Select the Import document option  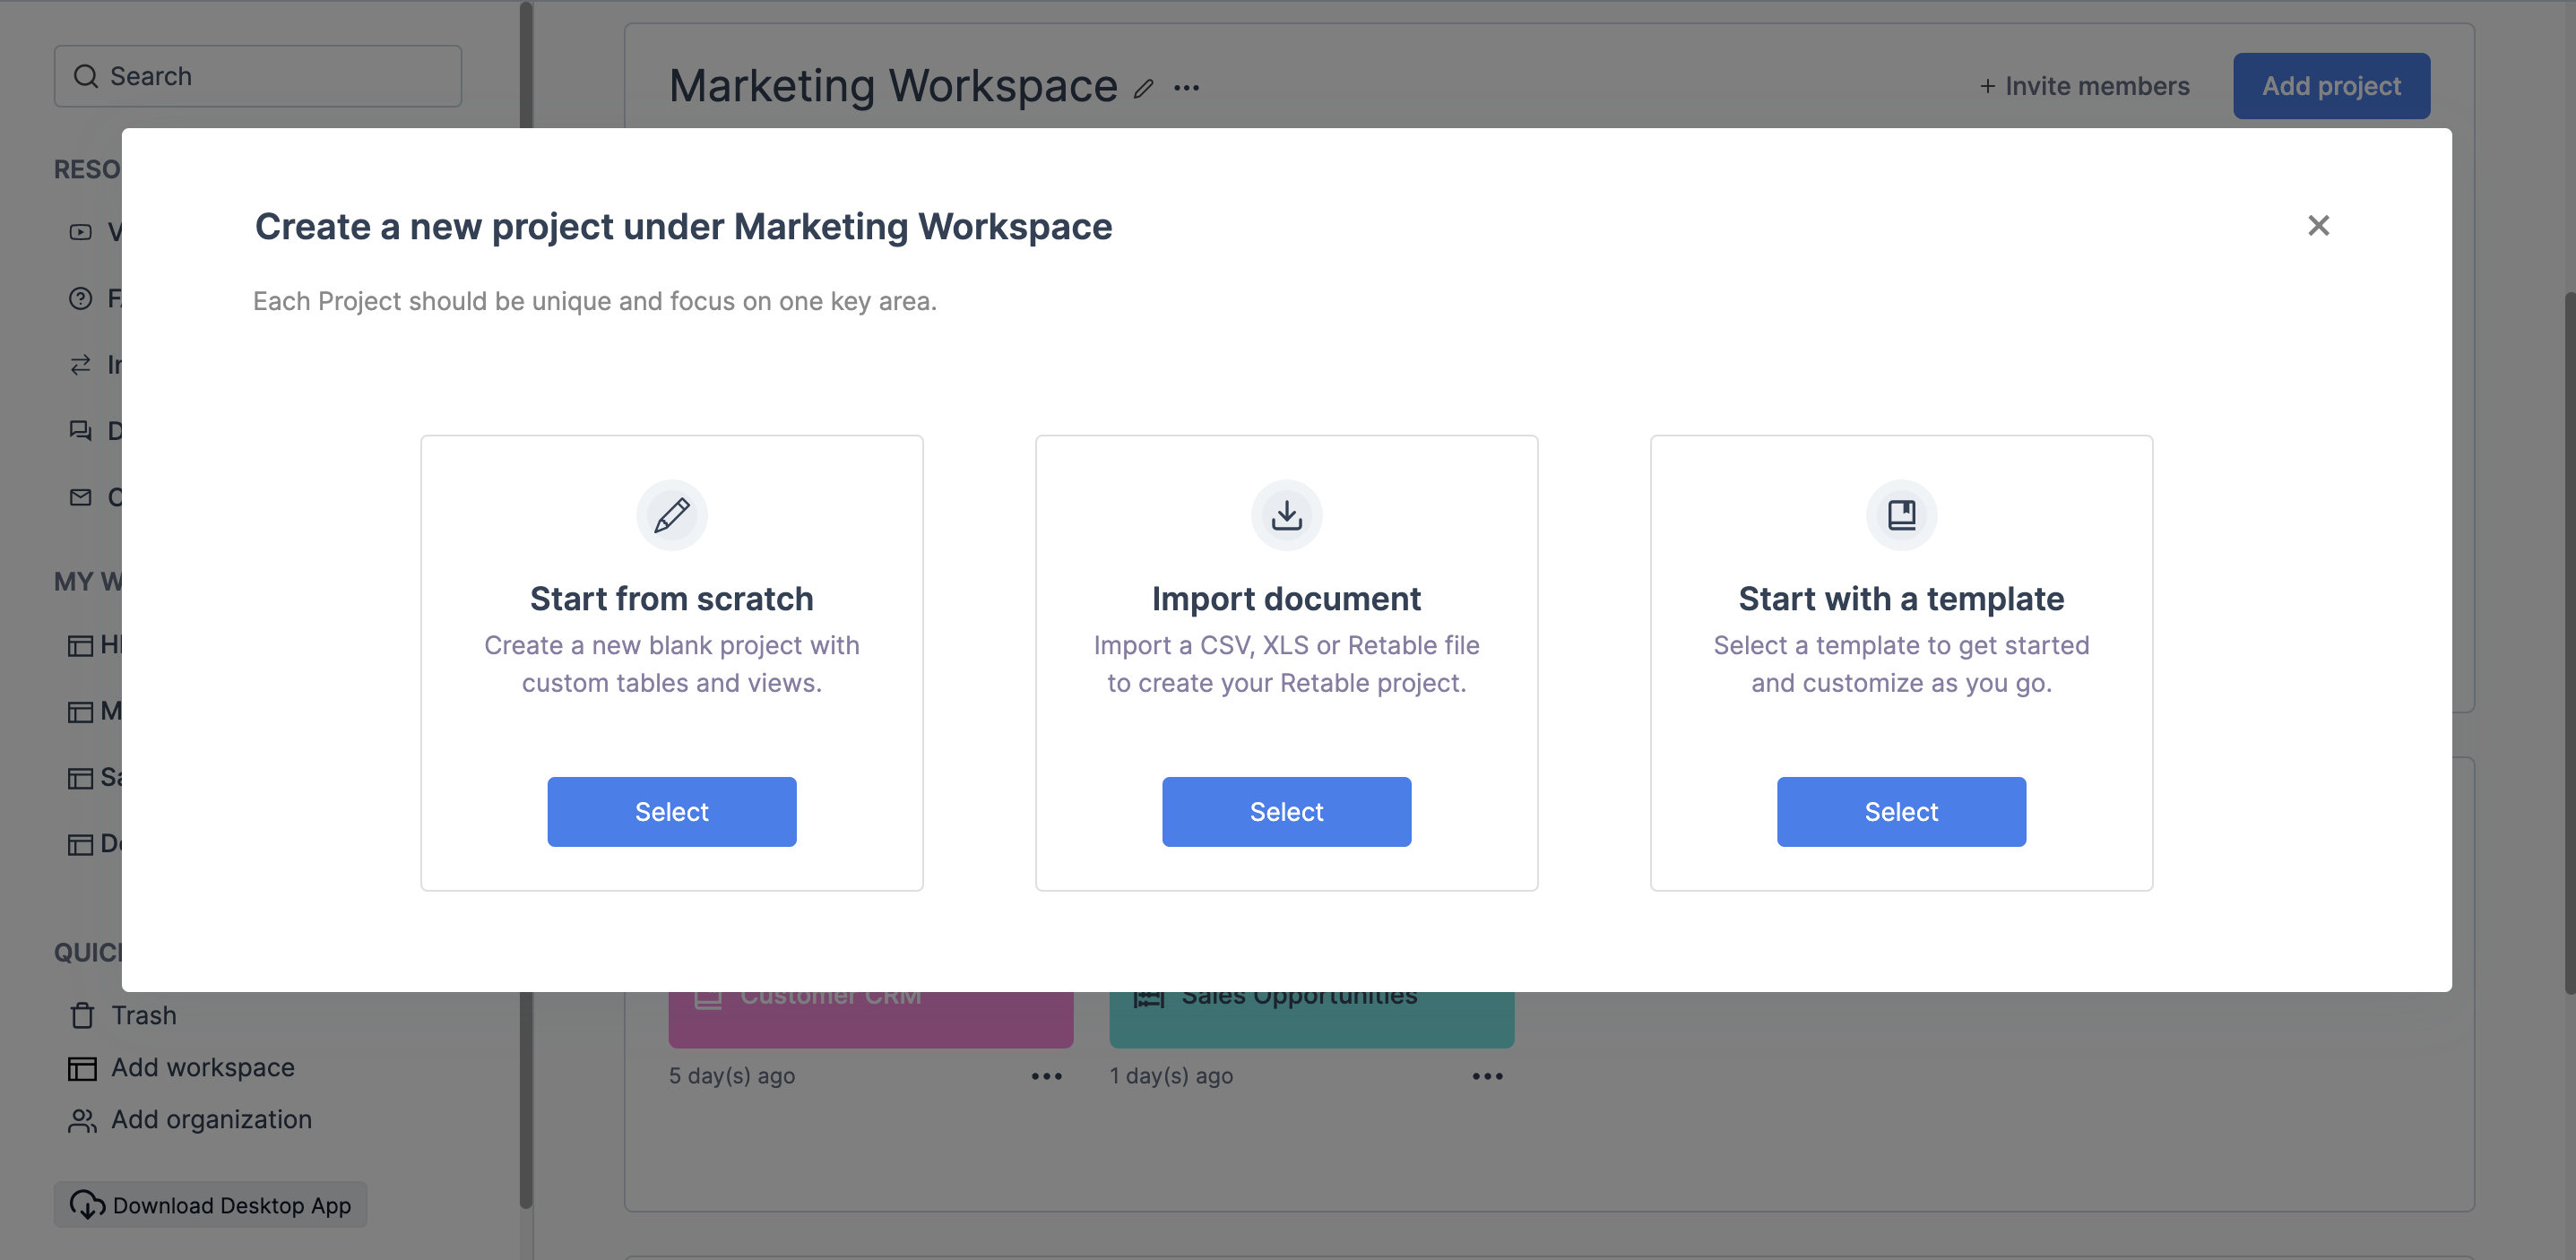point(1286,811)
